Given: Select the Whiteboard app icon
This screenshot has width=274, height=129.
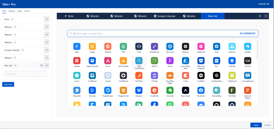Looking at the screenshot, I should 154,46.
